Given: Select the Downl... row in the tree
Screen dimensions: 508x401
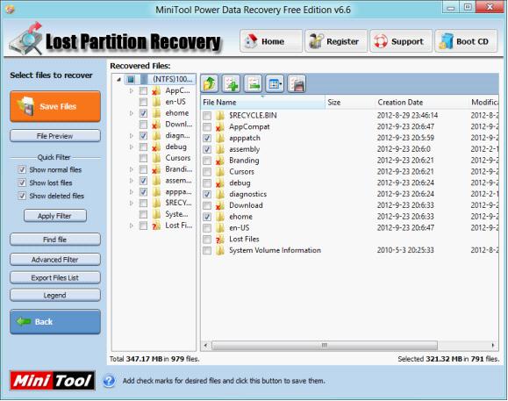Looking at the screenshot, I should tap(178, 125).
